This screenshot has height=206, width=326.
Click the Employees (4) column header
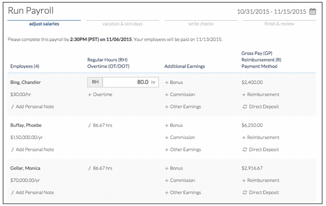coord(25,66)
